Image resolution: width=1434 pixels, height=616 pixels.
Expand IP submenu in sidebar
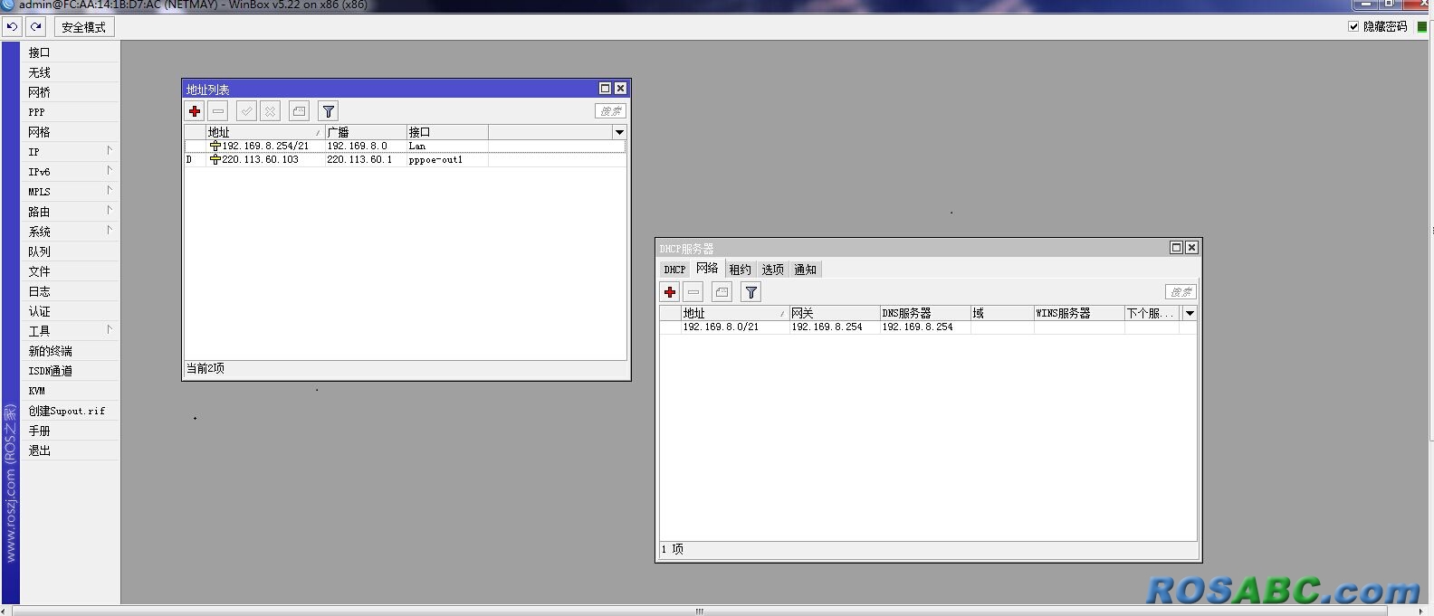point(71,152)
